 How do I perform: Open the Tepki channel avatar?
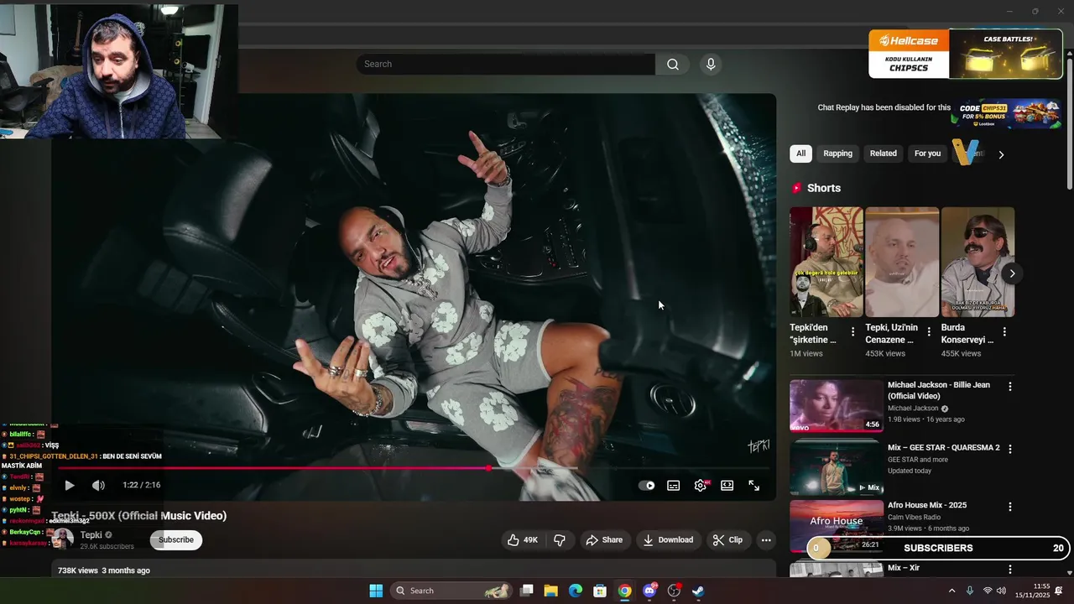click(x=62, y=539)
